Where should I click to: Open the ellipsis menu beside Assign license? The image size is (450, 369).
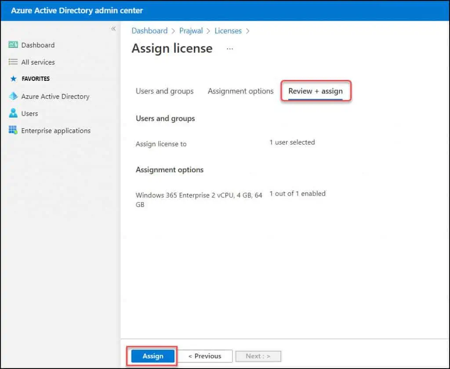tap(229, 49)
